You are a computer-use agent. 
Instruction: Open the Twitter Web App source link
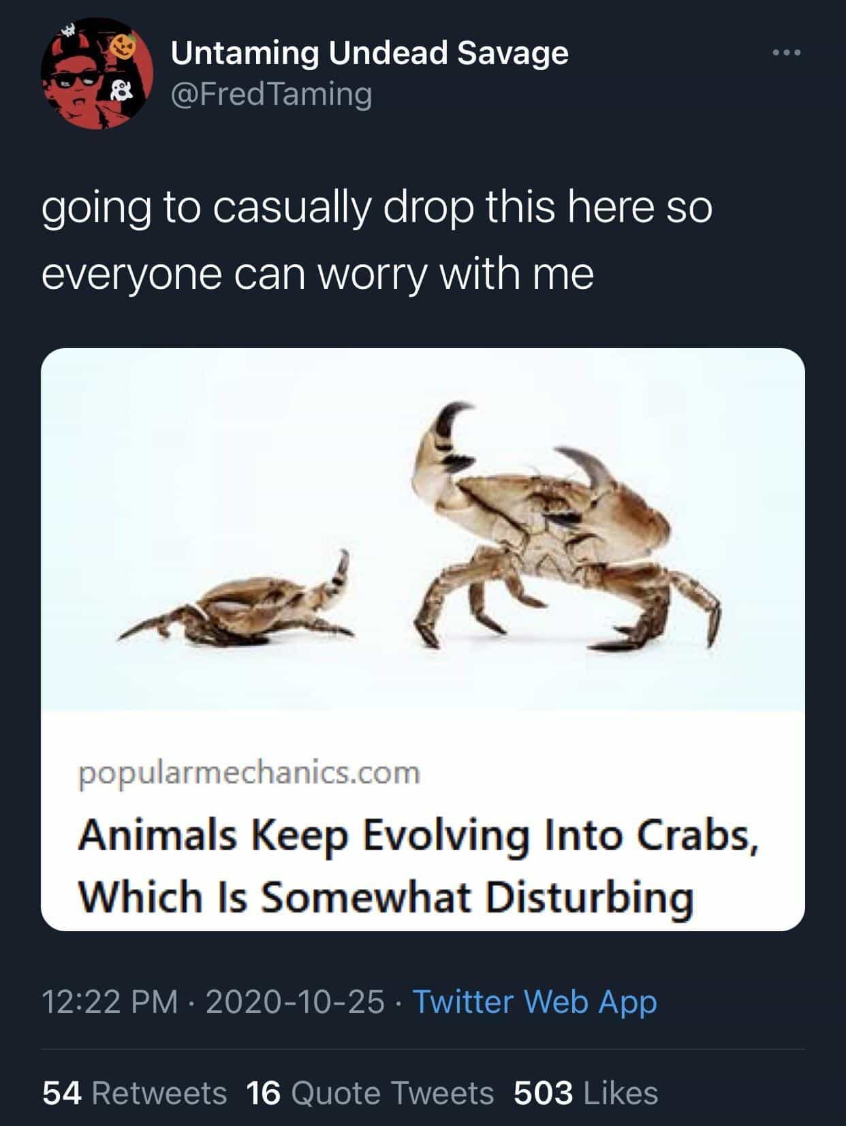click(535, 1001)
